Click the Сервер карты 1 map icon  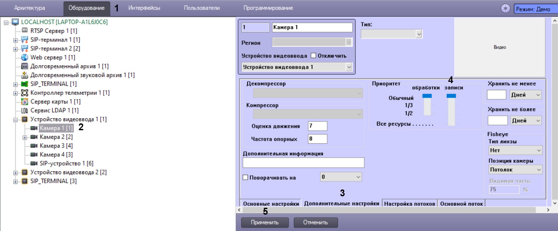pos(25,101)
